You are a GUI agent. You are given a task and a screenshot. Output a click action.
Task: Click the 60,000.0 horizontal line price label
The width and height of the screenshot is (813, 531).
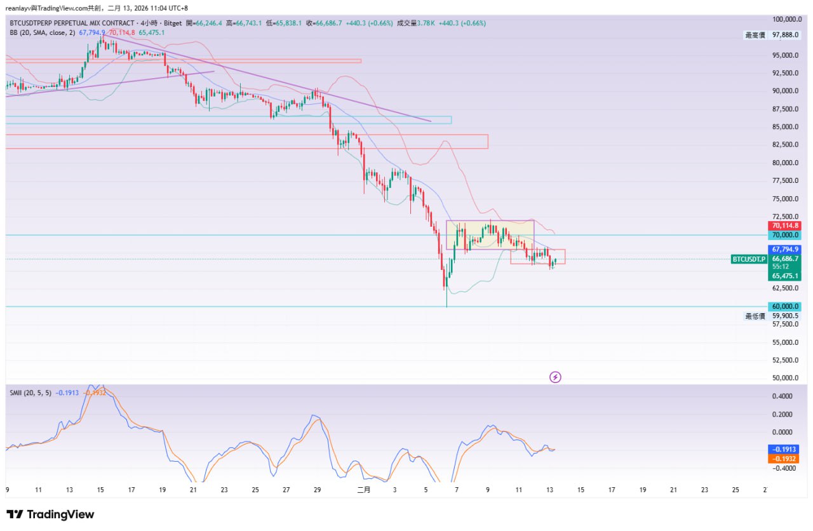click(x=786, y=306)
